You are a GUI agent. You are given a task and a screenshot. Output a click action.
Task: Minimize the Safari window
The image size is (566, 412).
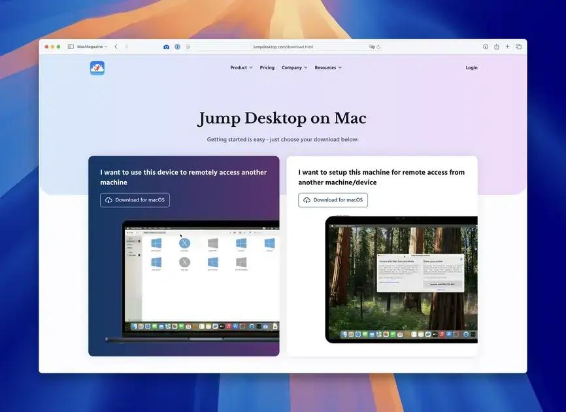[53, 46]
